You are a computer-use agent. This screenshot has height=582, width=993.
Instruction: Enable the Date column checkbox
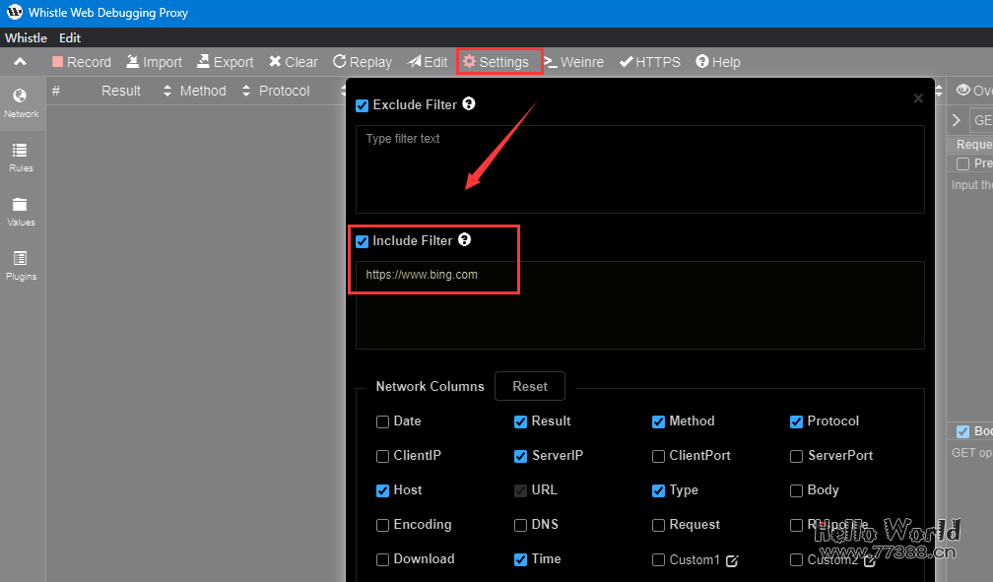click(382, 421)
